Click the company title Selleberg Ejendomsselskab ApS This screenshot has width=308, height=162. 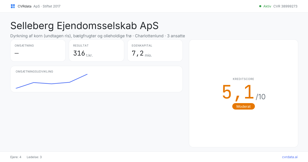(84, 26)
